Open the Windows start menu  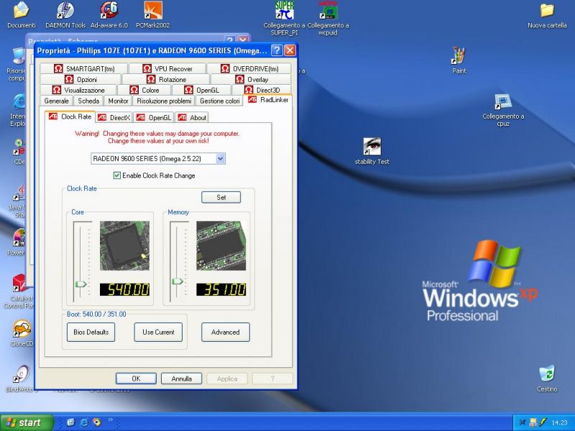point(27,422)
